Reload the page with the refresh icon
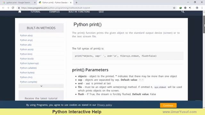The image size is (205, 115). (13, 8)
